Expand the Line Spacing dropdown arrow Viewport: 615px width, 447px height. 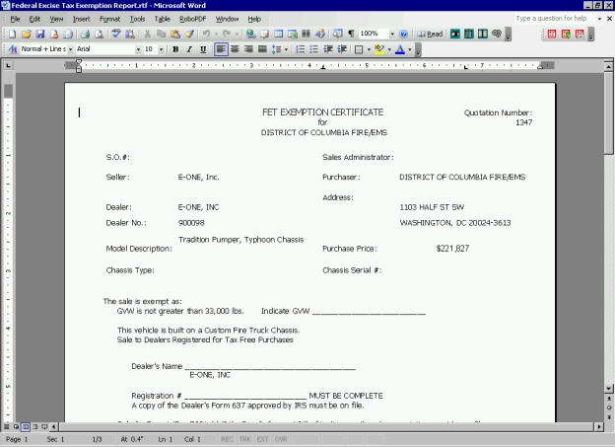coord(286,49)
